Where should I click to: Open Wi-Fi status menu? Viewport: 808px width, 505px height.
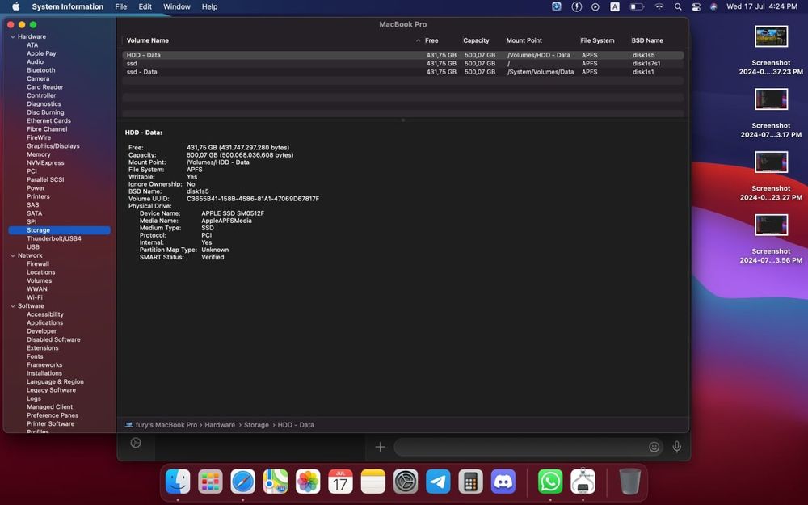(659, 6)
